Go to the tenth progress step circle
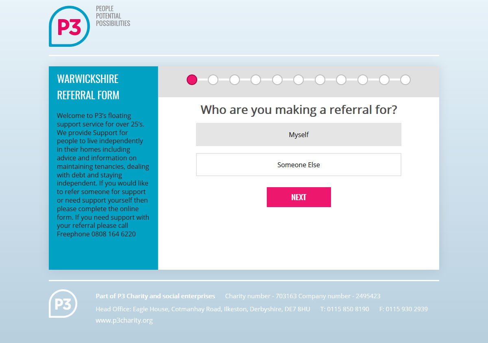488x343 pixels. (x=384, y=80)
